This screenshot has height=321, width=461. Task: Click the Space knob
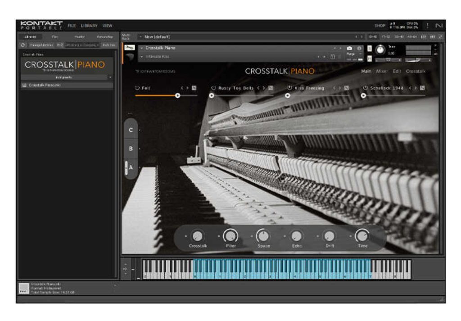click(x=263, y=236)
